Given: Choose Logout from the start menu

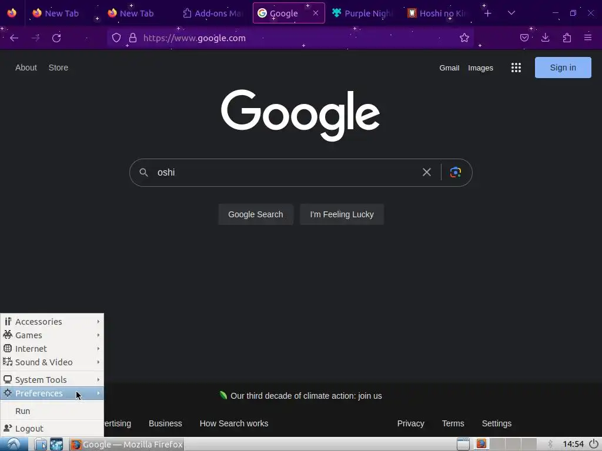Looking at the screenshot, I should tap(52, 428).
